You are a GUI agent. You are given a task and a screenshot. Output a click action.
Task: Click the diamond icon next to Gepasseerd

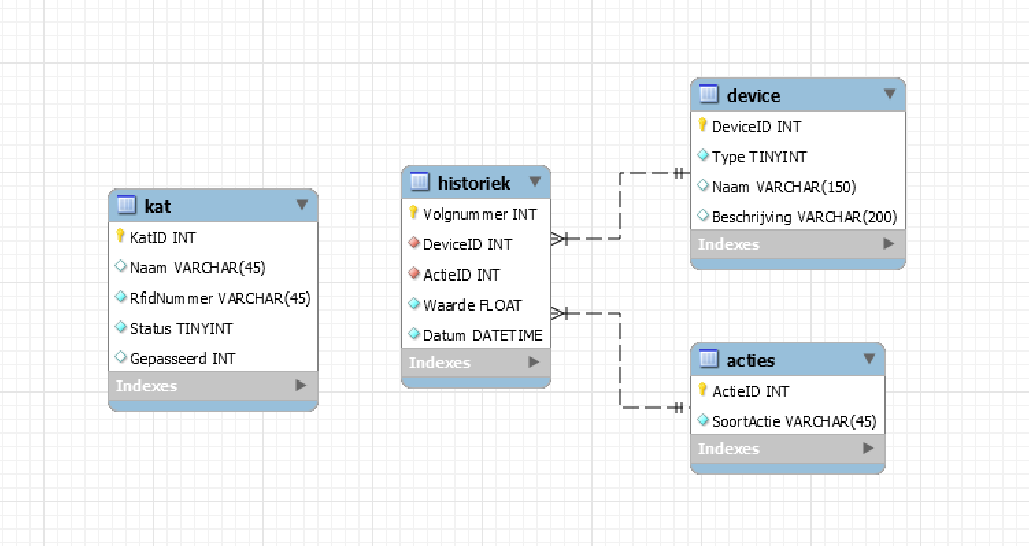(121, 358)
